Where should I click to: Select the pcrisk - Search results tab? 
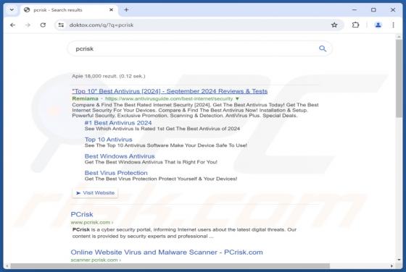tap(68, 10)
